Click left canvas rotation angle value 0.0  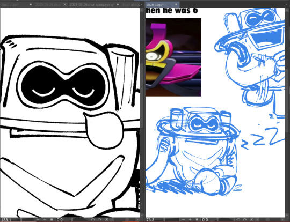(x=60, y=220)
